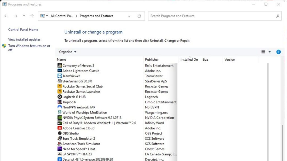Viewport: 287px width, 161px height.
Task: Click the OBS Project publisher cell
Action: 154,133
